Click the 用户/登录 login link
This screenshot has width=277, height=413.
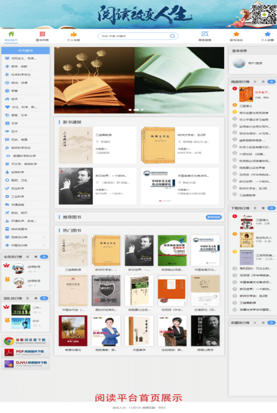point(255,63)
